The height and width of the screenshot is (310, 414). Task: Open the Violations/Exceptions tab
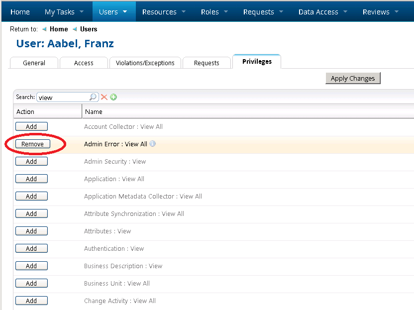pos(145,63)
